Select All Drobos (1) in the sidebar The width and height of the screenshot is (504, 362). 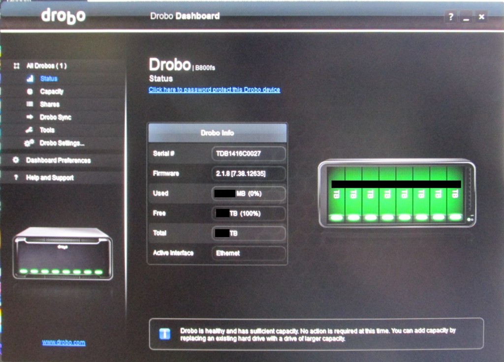pos(47,66)
